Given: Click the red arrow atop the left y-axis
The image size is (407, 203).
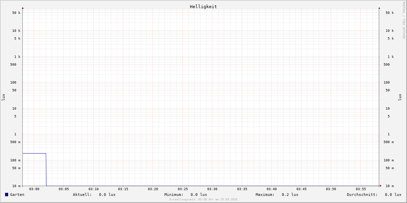Looking at the screenshot, I should pyautogui.click(x=23, y=8).
